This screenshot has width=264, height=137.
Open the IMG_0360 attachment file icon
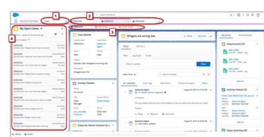225,61
